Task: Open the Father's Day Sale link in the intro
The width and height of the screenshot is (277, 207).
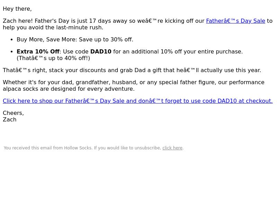Action: point(235,21)
